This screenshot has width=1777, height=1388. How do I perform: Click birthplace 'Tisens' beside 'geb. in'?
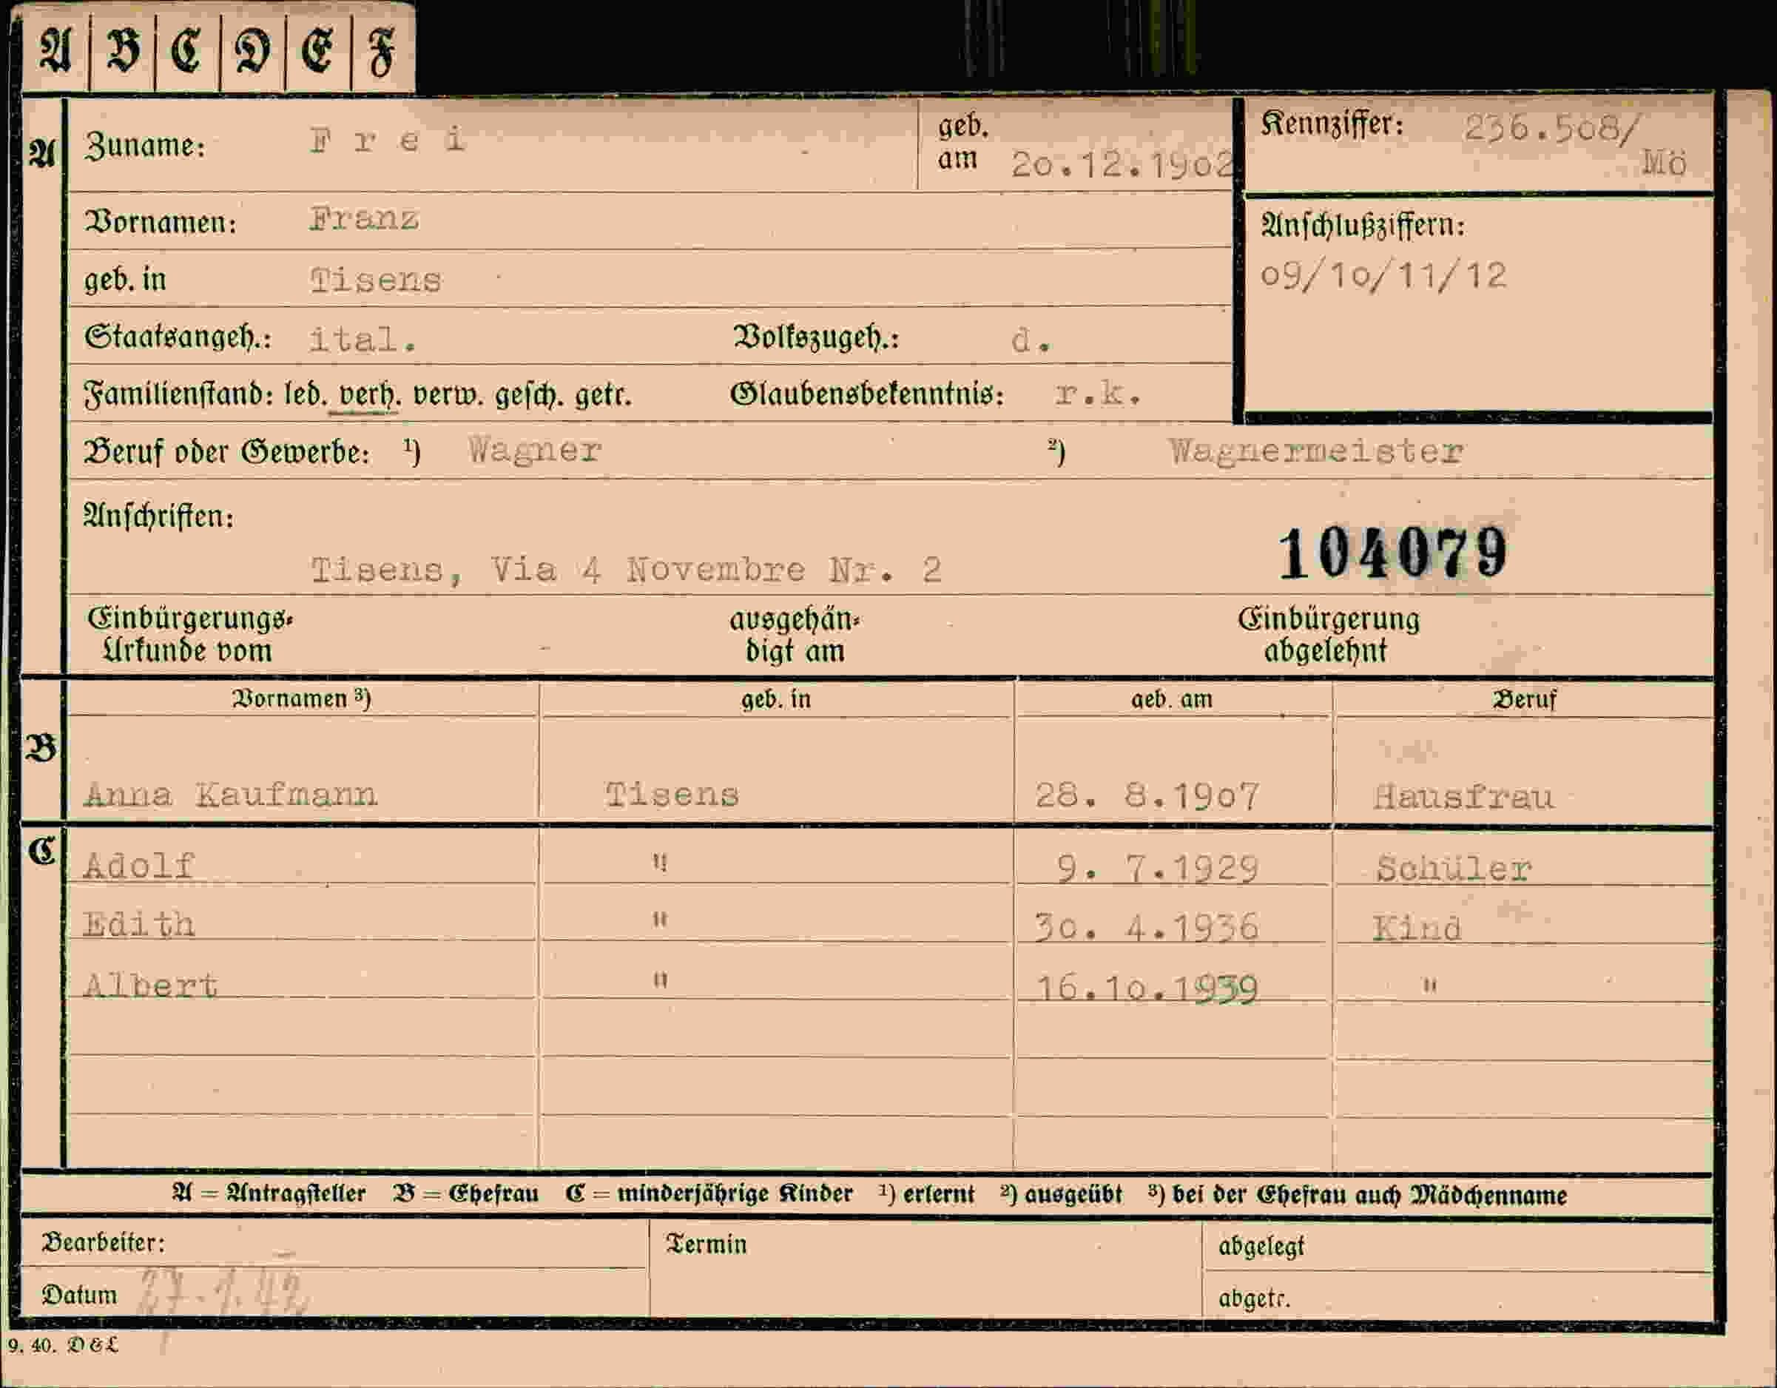pos(376,280)
